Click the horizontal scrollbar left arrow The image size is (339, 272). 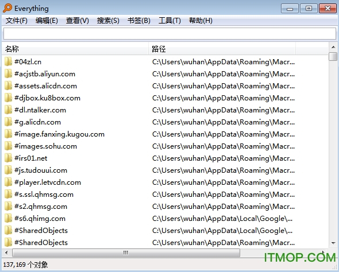point(6,252)
